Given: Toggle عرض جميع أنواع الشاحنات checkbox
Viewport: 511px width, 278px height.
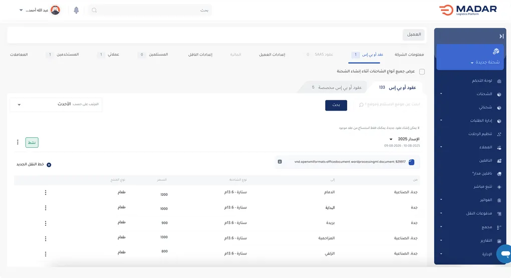Looking at the screenshot, I should [422, 72].
